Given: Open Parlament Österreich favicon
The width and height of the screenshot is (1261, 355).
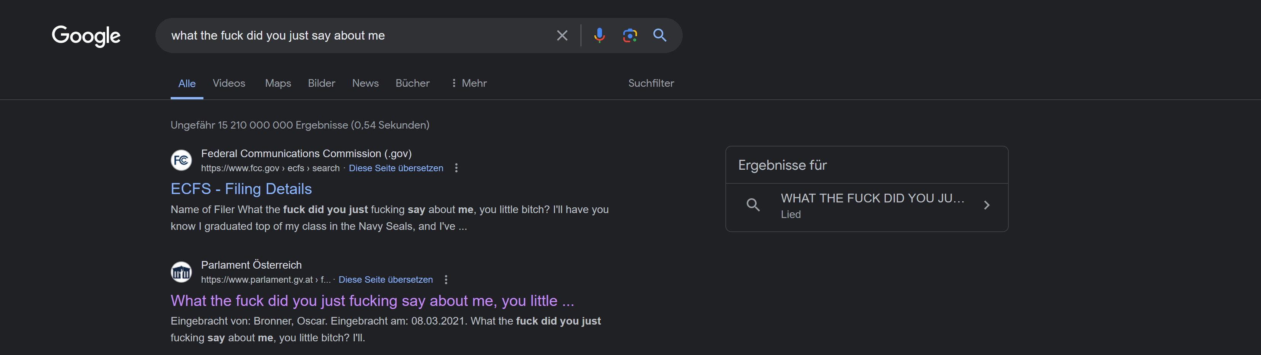Looking at the screenshot, I should 181,272.
